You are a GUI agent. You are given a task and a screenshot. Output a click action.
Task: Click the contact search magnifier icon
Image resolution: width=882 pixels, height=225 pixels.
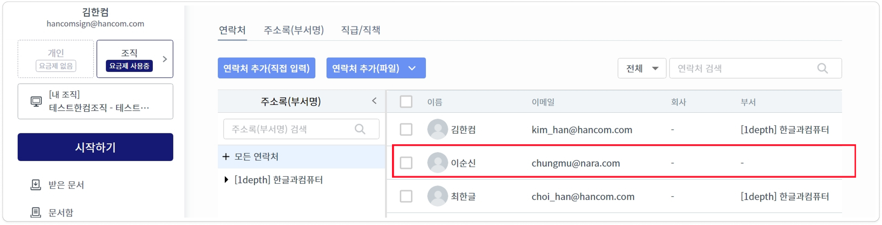pos(822,68)
